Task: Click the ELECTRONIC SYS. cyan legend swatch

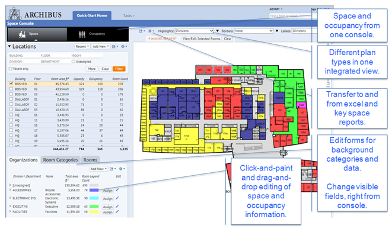Action: pyautogui.click(x=94, y=198)
